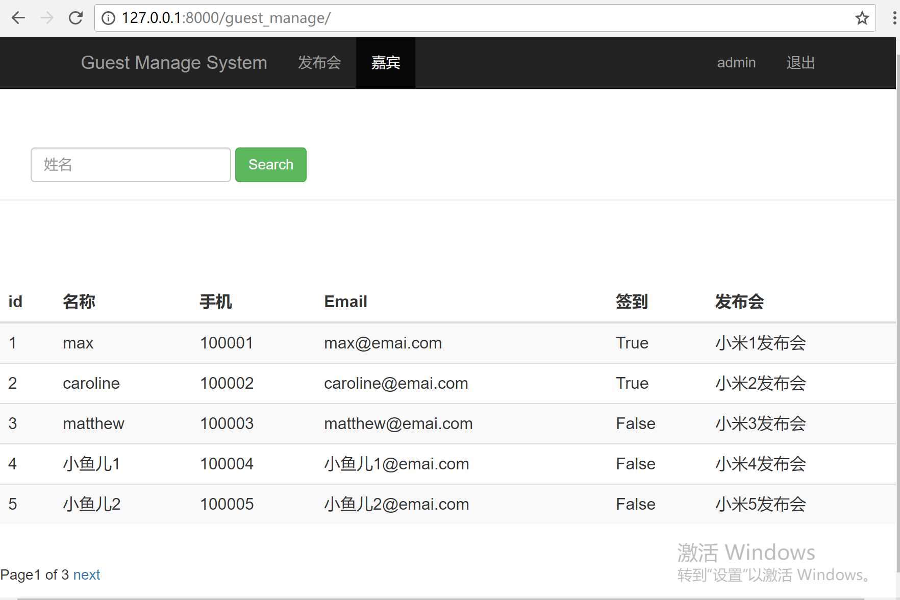Select the name cell 小鱼儿2
The width and height of the screenshot is (900, 600).
[x=91, y=504]
